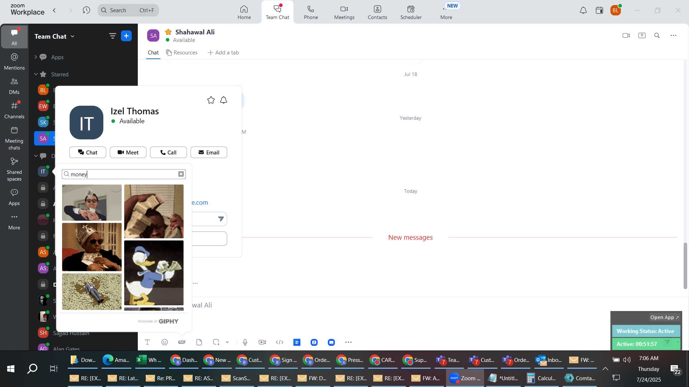Open the Scheduler tab
This screenshot has height=387, width=689.
[411, 12]
